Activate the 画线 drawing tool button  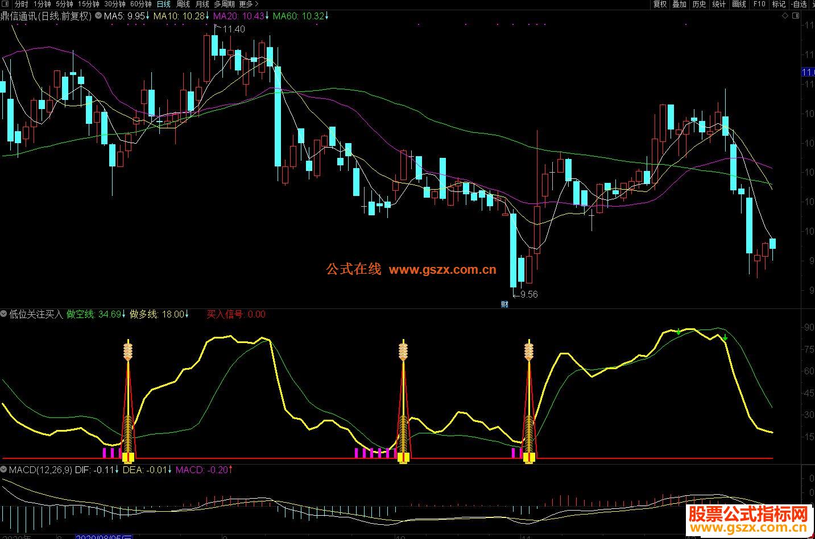pos(739,4)
